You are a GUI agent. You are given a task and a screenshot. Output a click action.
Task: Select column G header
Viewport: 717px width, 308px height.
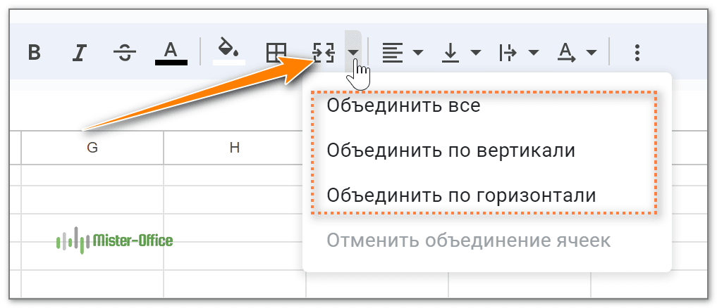(x=92, y=148)
